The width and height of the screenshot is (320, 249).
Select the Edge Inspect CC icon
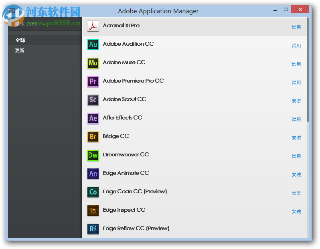tap(93, 211)
